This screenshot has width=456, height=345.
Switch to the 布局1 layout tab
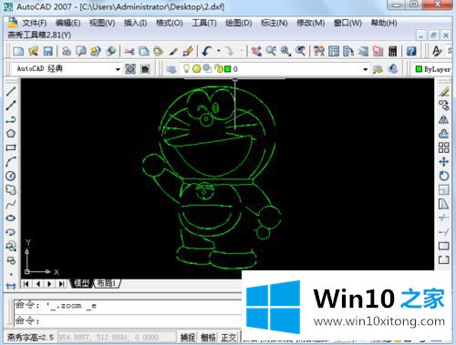pos(107,284)
